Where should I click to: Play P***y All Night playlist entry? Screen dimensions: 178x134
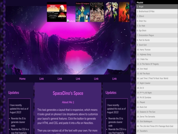coord(157,93)
